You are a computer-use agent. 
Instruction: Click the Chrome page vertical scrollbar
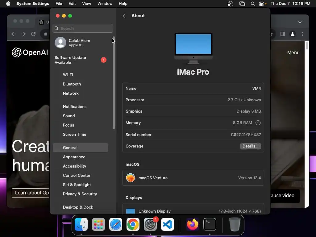tap(307, 46)
